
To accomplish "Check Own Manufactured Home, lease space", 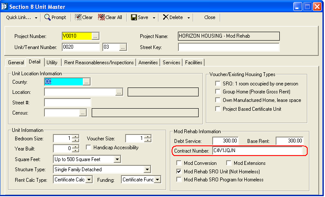I will [218, 100].
